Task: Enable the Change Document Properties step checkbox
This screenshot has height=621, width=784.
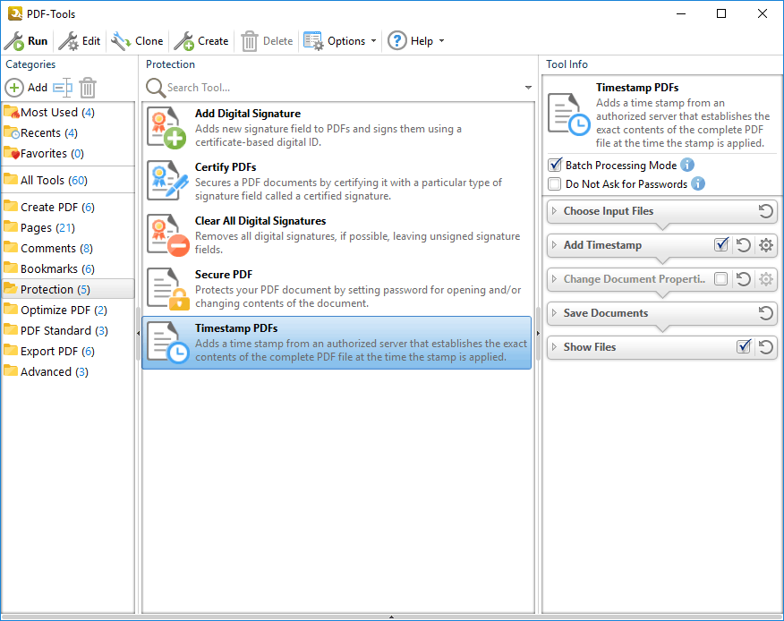Action: tap(720, 279)
